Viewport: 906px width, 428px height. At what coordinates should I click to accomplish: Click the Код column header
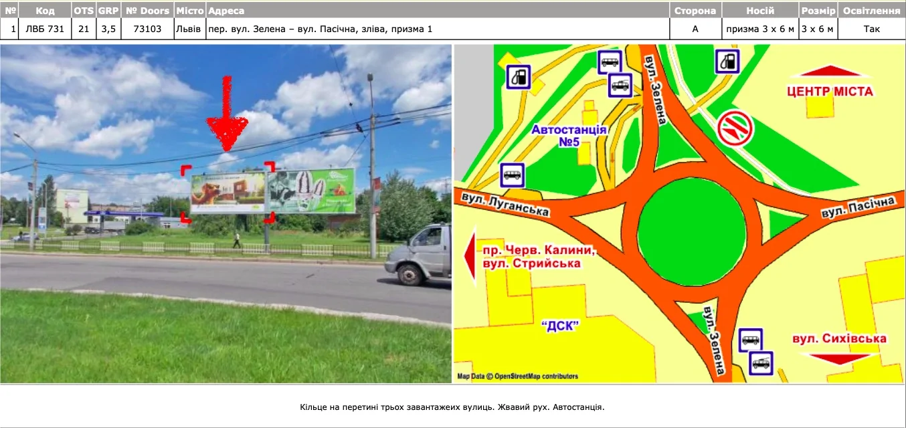45,11
